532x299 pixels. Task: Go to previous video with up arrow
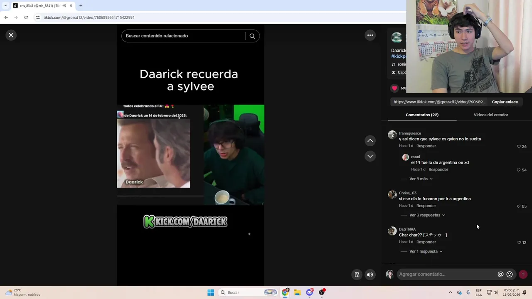(370, 141)
